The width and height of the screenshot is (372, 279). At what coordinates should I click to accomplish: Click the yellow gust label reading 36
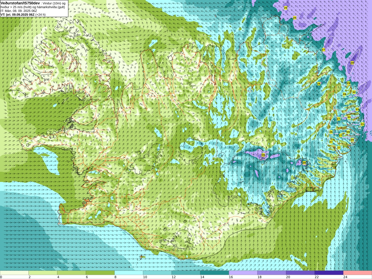pos(263,155)
